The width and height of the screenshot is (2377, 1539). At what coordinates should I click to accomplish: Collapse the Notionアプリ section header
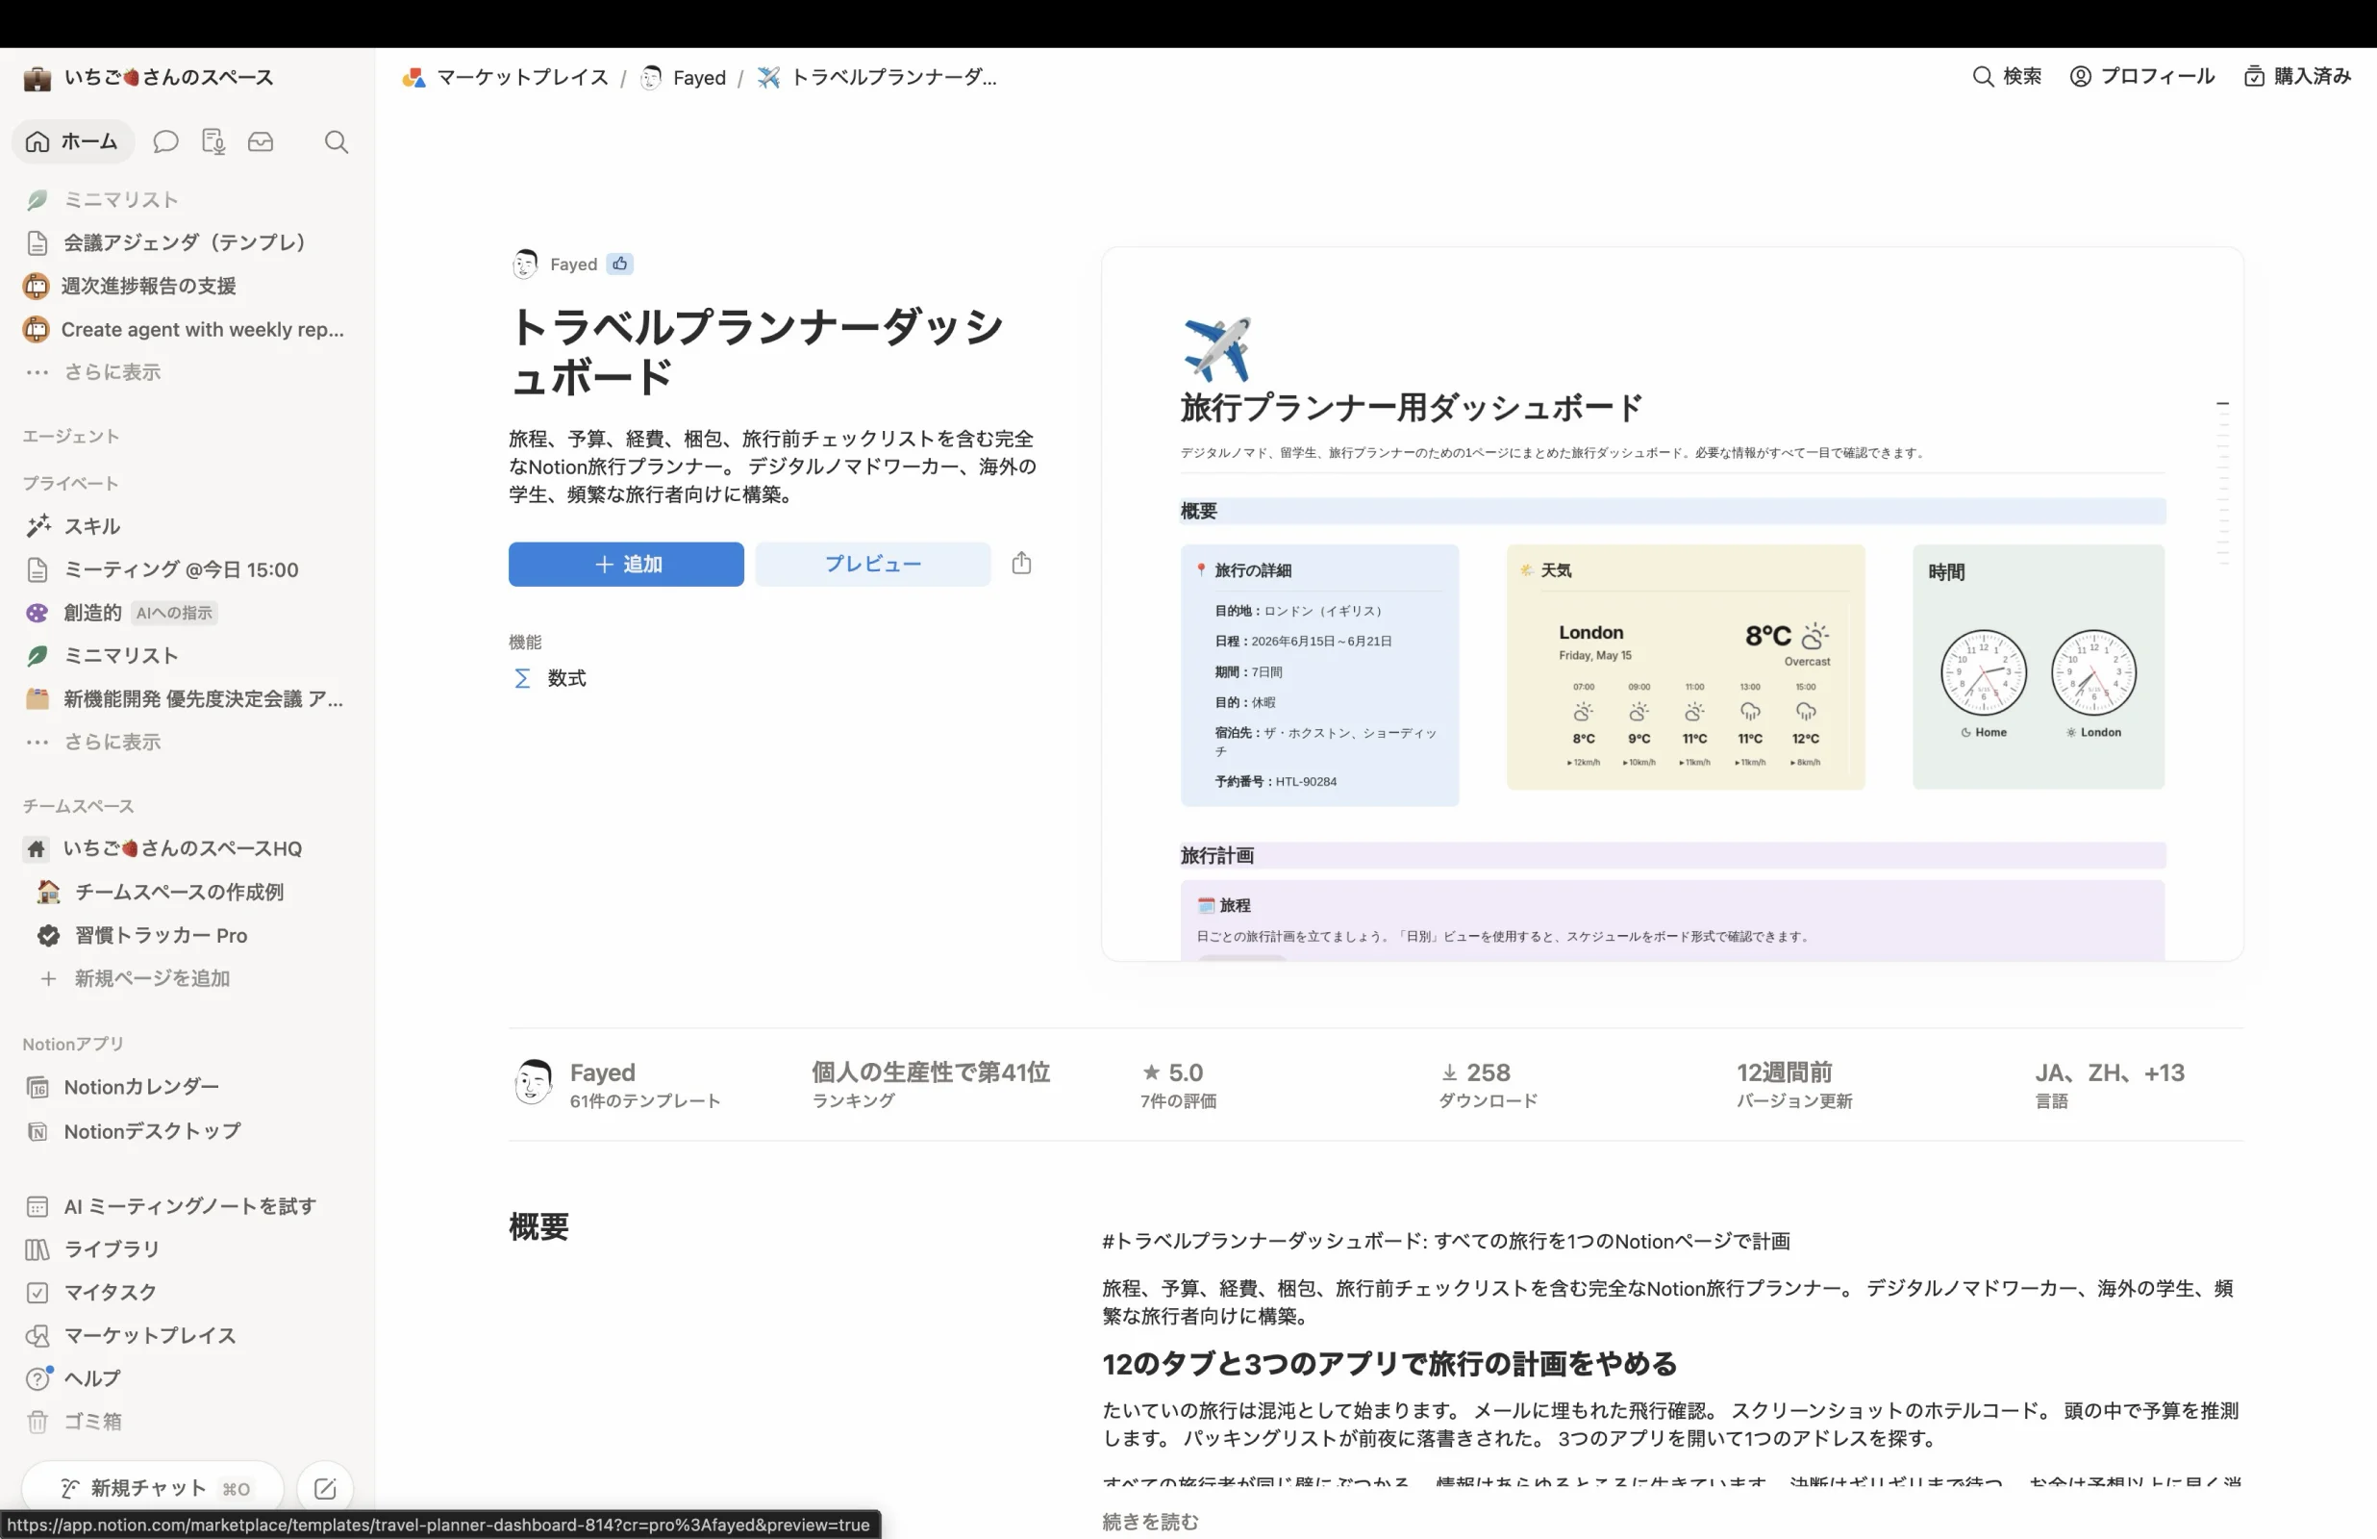coord(74,1045)
